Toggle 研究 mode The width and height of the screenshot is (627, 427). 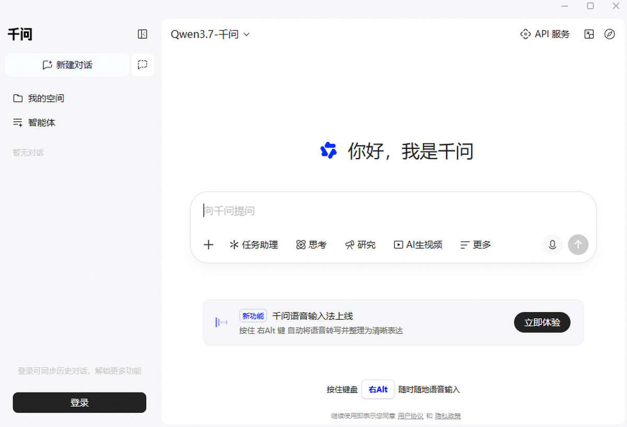click(361, 245)
